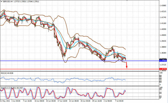This screenshot has height=103, width=168.
Task: Click 1.41745 on the price axis
Action: [x=163, y=17]
